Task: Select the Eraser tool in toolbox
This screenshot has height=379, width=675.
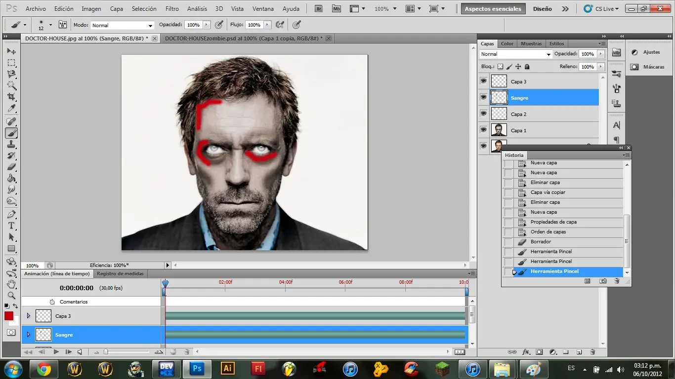Action: (11, 167)
